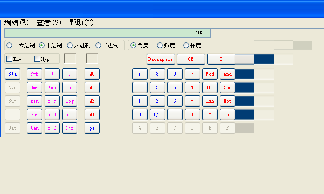
Task: Click the calculator display field showing 102.
Action: (108, 33)
